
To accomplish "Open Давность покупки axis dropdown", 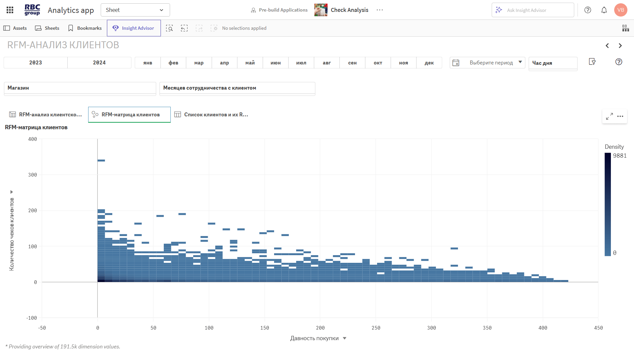I will [x=344, y=338].
